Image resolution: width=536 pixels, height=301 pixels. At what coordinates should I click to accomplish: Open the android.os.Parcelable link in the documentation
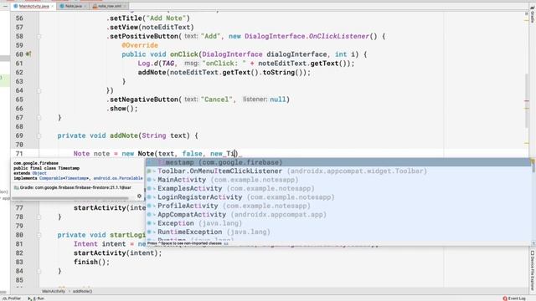point(118,178)
